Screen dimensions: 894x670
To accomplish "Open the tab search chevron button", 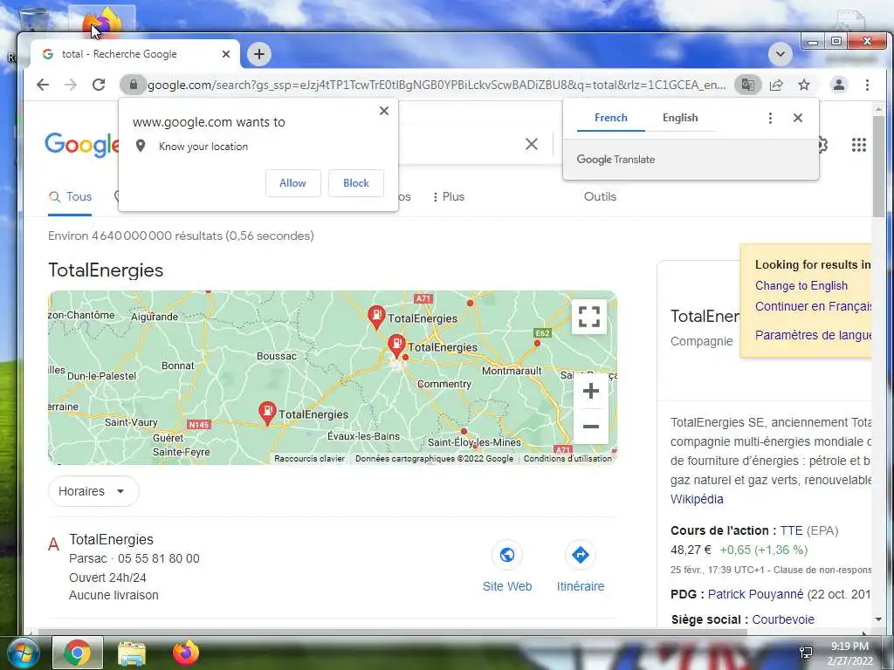I will coord(780,55).
